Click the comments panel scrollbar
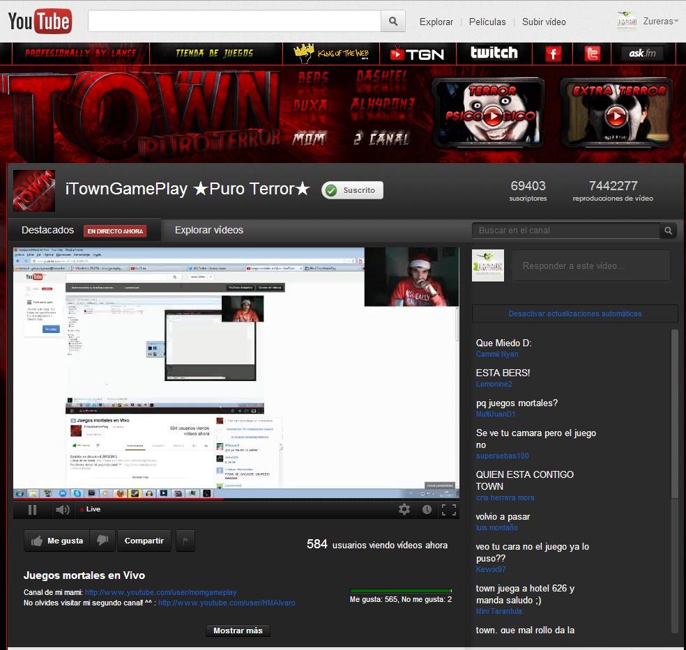 click(x=675, y=413)
